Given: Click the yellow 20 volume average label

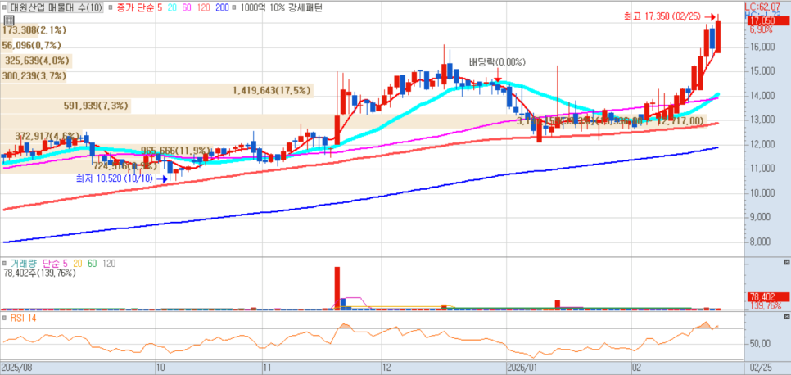Looking at the screenshot, I should click(x=77, y=264).
